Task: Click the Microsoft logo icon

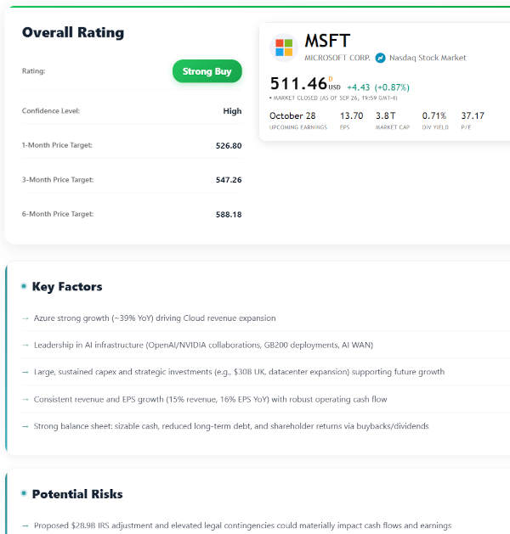Action: coord(283,48)
